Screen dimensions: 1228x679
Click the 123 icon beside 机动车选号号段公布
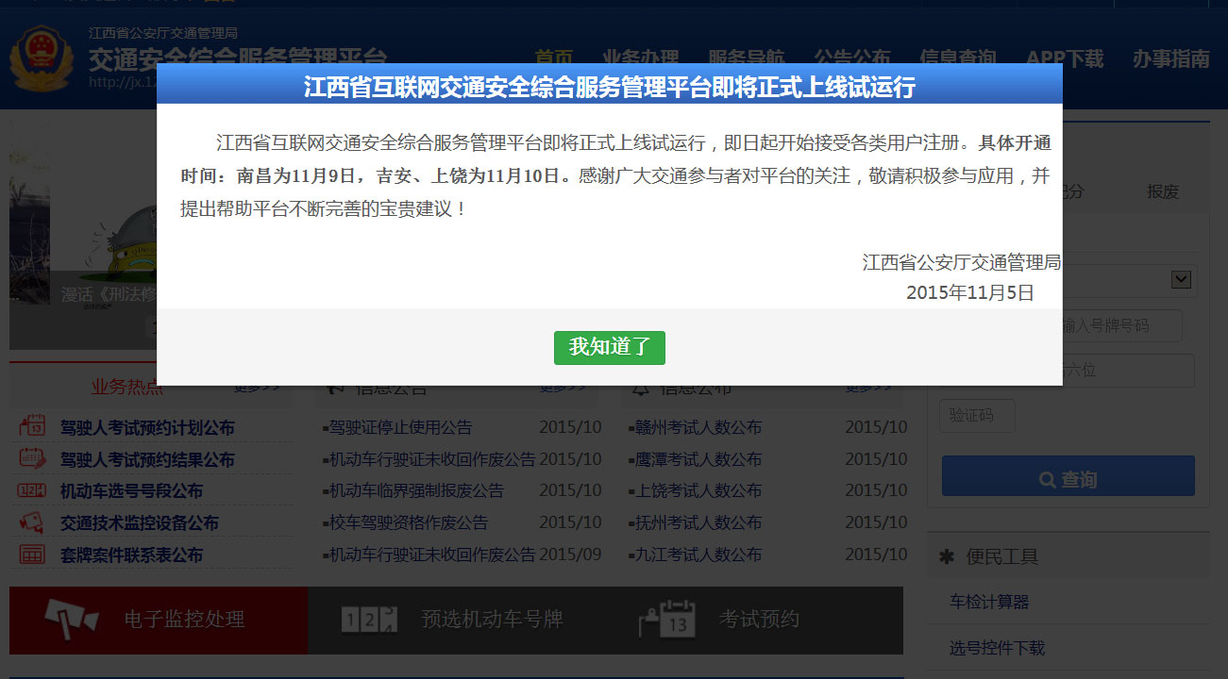point(29,490)
